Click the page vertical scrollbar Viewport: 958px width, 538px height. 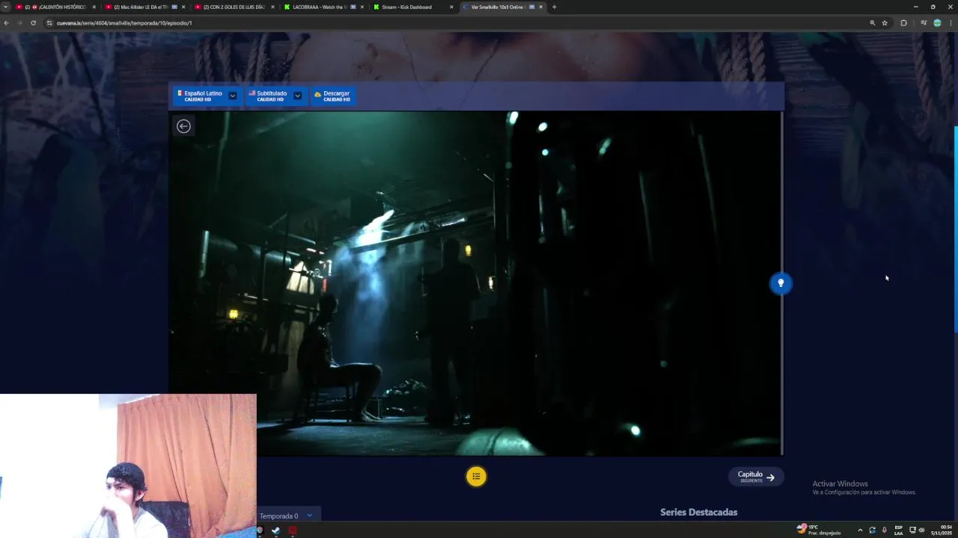[955, 229]
